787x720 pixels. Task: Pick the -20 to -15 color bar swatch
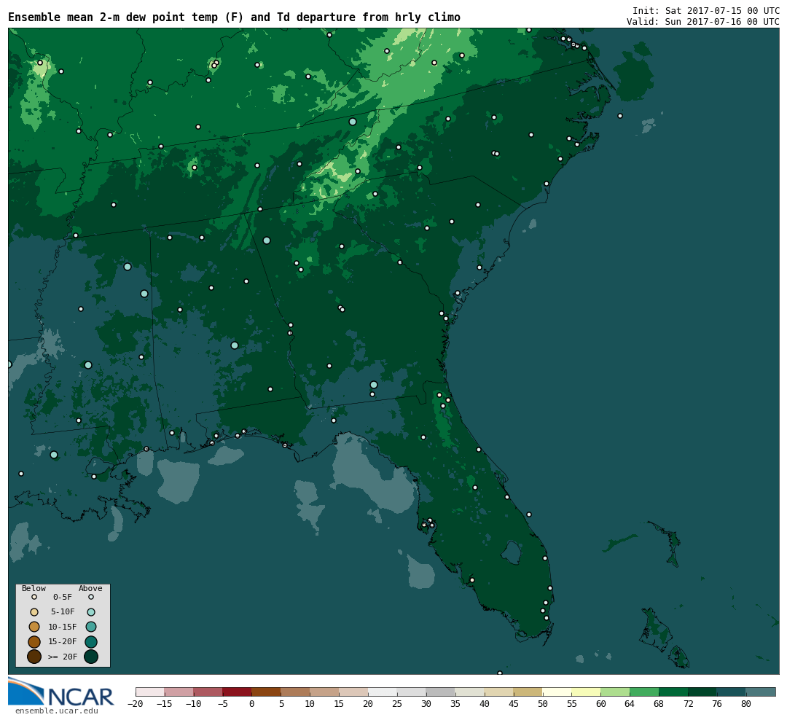point(150,692)
